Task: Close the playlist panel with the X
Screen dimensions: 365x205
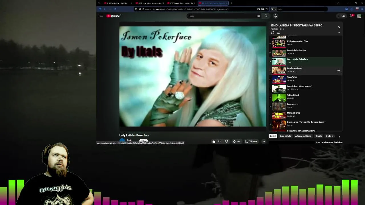Action: click(339, 27)
